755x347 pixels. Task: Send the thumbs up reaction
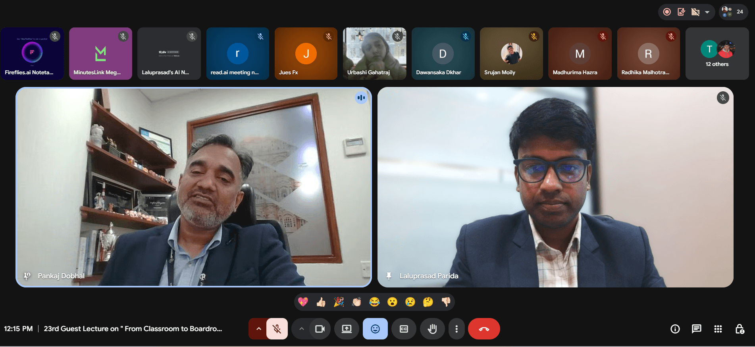321,302
